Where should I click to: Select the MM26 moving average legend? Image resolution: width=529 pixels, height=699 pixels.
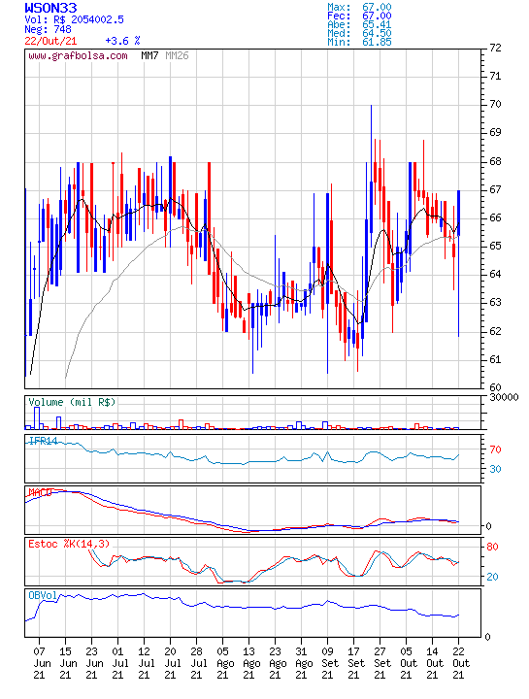tap(177, 55)
